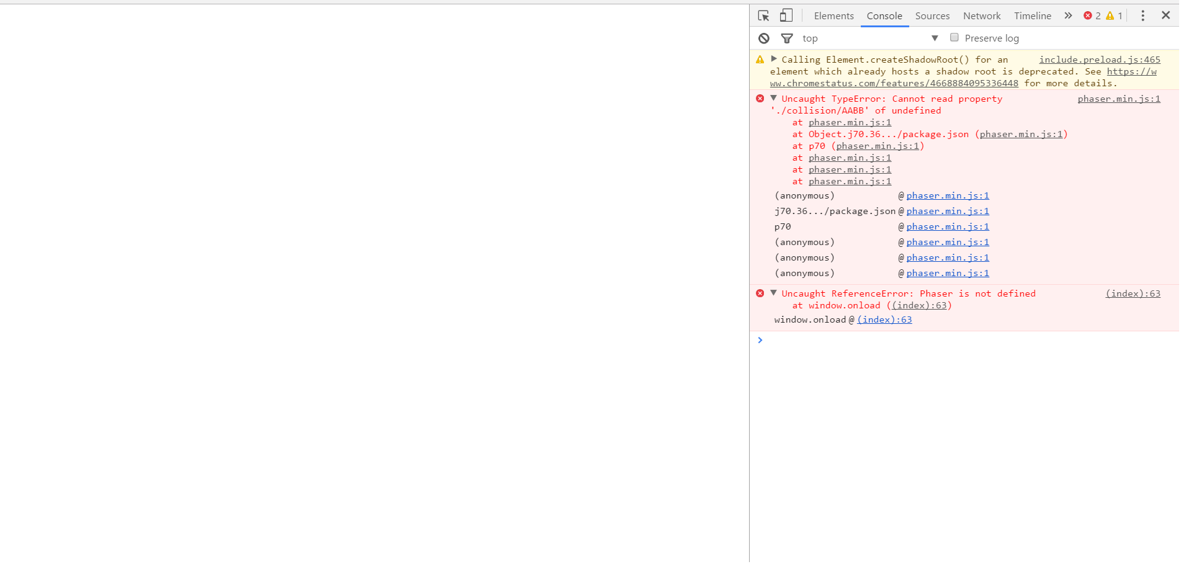Viewport: 1199px width, 564px height.
Task: Select the p70 call frame name
Action: coord(783,227)
